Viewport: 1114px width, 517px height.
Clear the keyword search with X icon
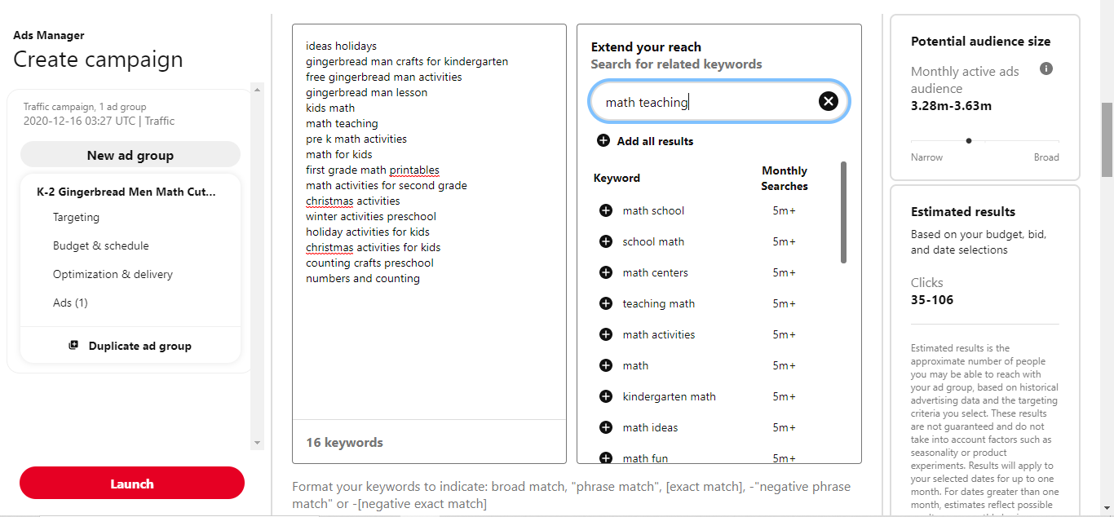(828, 101)
